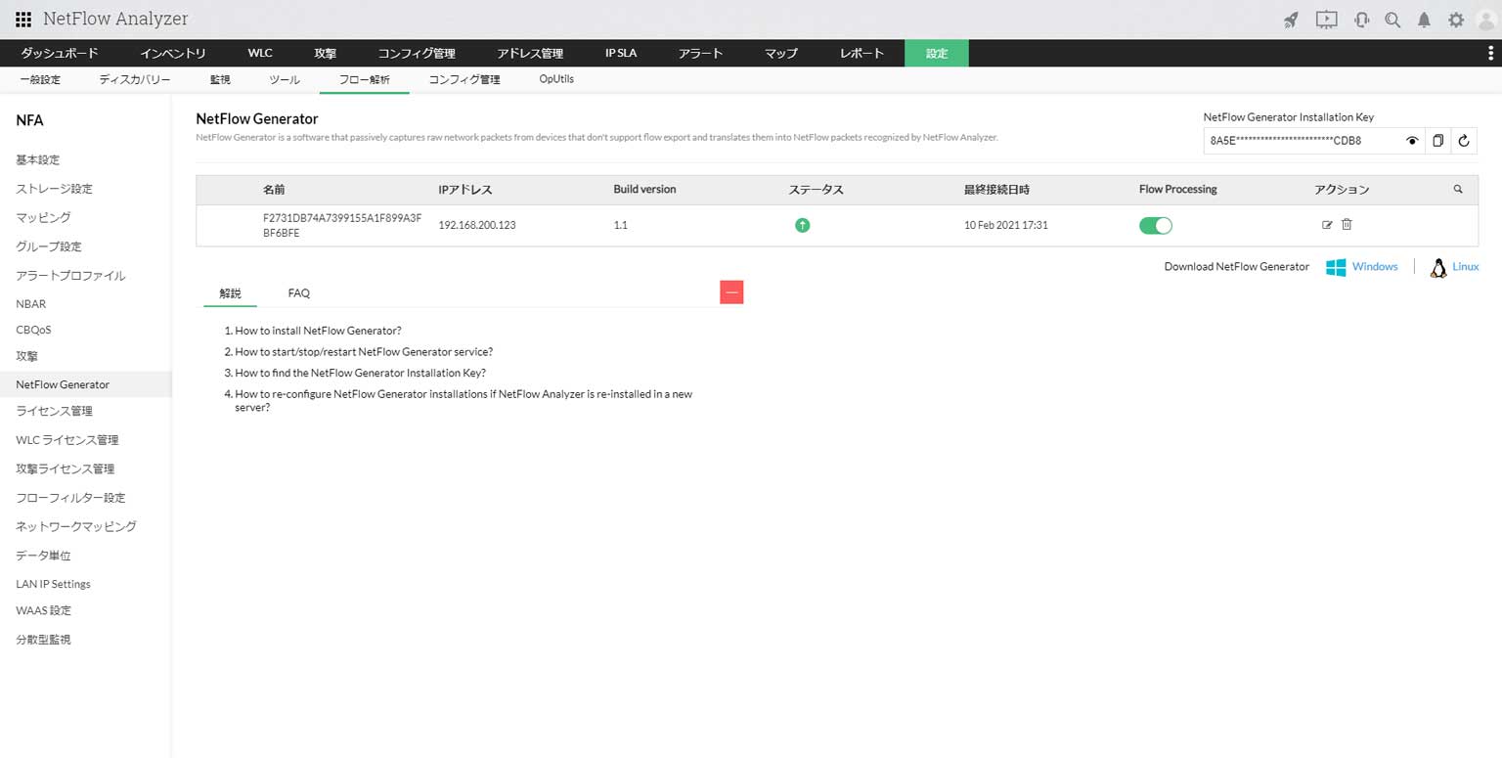The image size is (1502, 758).
Task: Search within the generator table
Action: click(1457, 189)
